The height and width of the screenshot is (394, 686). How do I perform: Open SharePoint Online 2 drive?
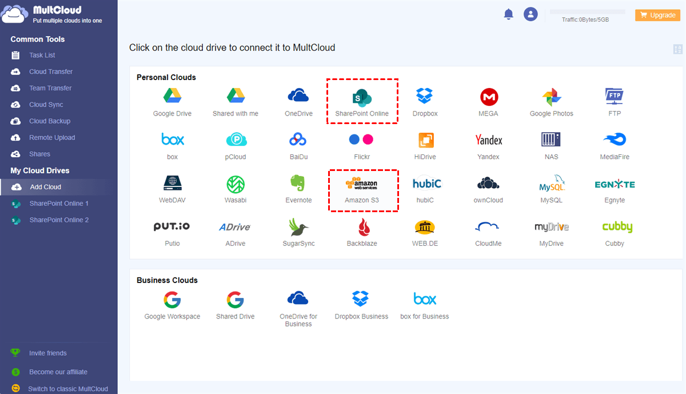coord(58,220)
